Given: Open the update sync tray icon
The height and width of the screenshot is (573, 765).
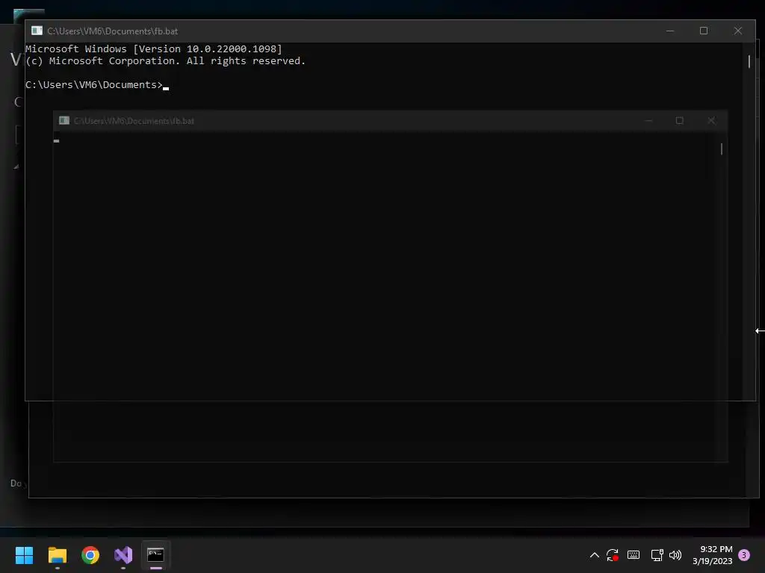Looking at the screenshot, I should tap(613, 555).
